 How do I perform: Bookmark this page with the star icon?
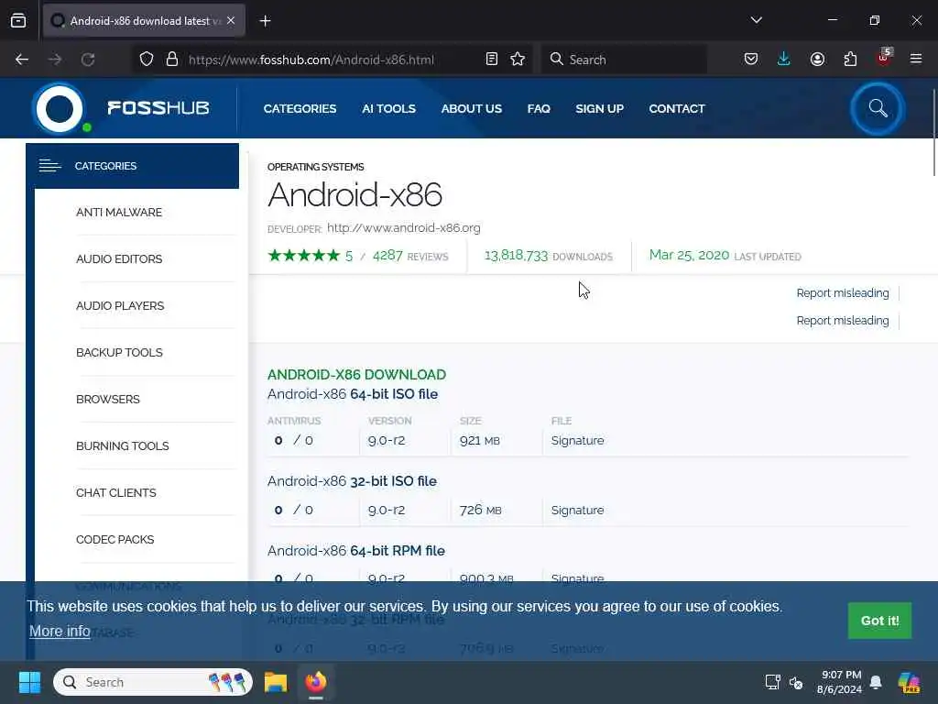518,60
